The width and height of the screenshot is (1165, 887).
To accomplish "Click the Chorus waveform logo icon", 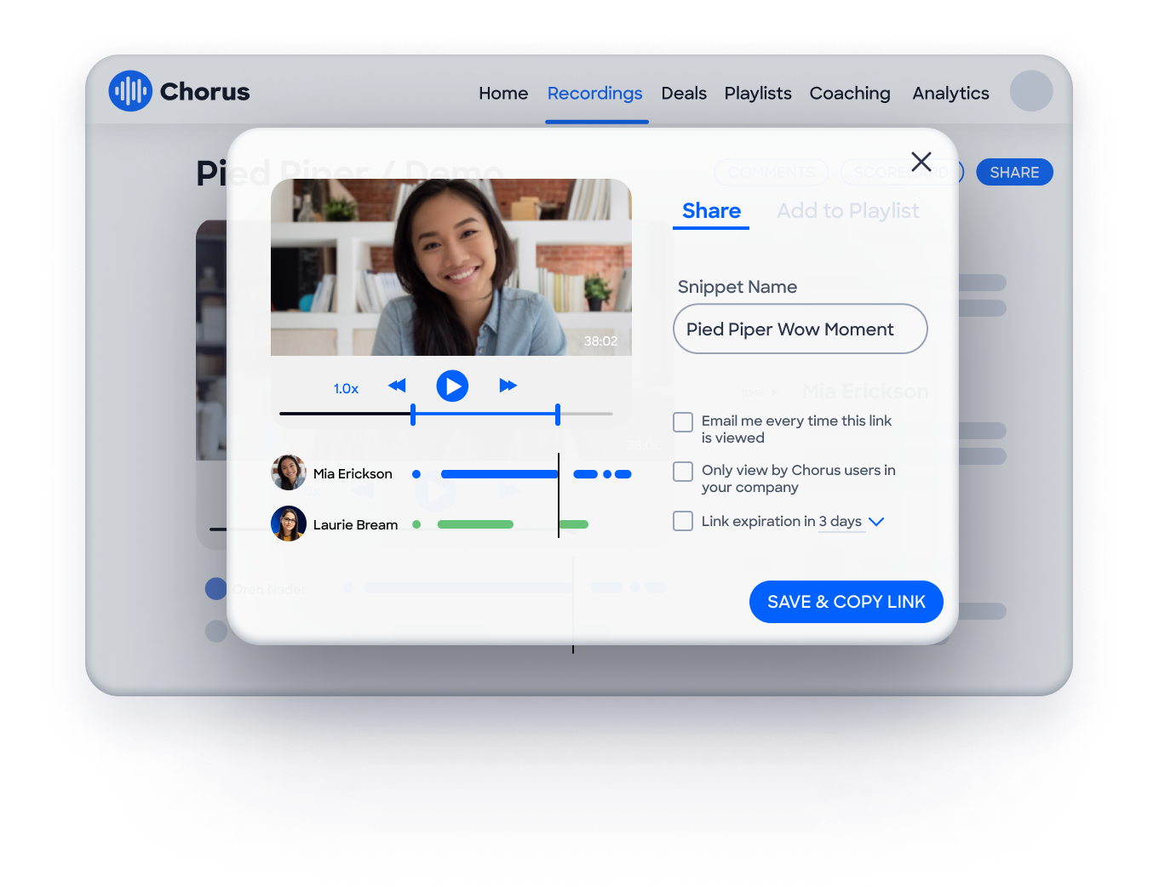I will point(130,91).
